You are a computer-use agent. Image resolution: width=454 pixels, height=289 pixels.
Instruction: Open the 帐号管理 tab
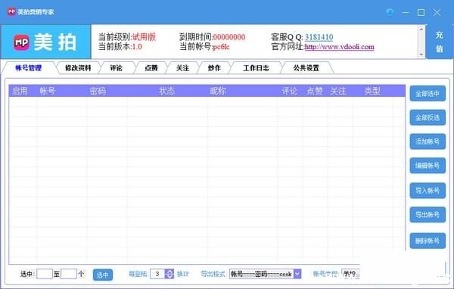click(x=29, y=68)
